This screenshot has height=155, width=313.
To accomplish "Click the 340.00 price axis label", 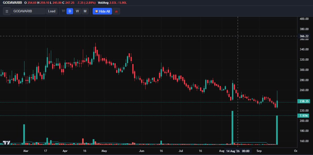I will click(x=304, y=49).
